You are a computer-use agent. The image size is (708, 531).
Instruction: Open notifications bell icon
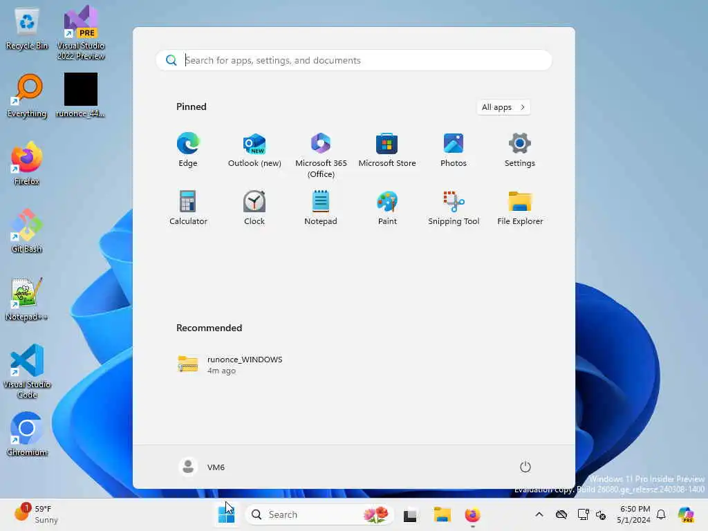661,514
